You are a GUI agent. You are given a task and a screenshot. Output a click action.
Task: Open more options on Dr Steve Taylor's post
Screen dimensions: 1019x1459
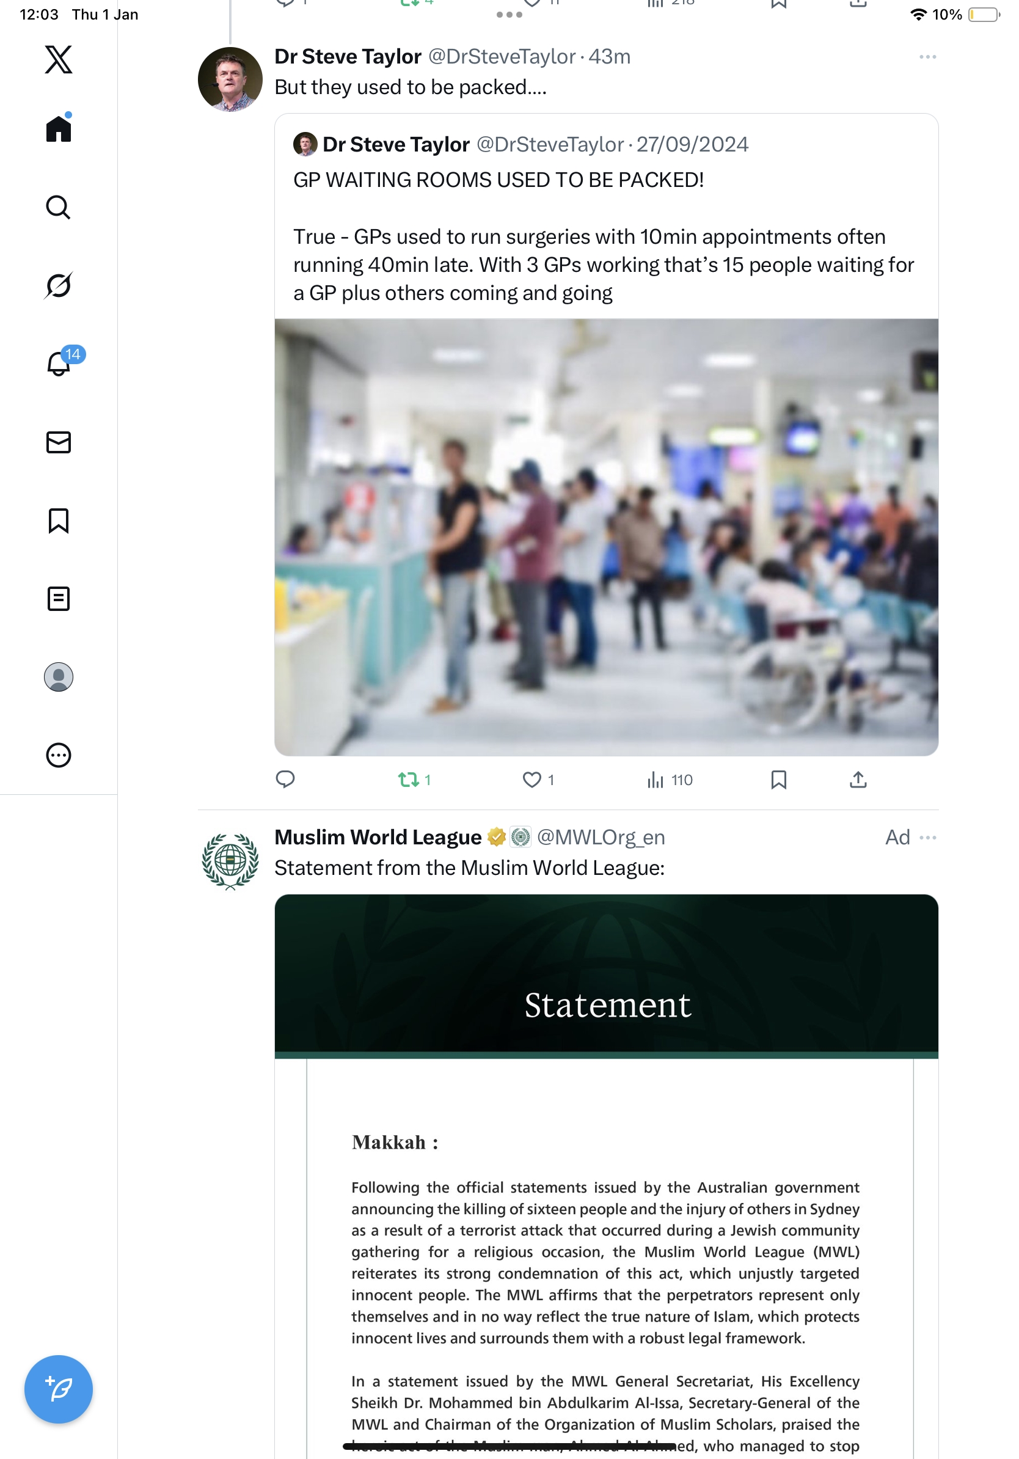[927, 57]
